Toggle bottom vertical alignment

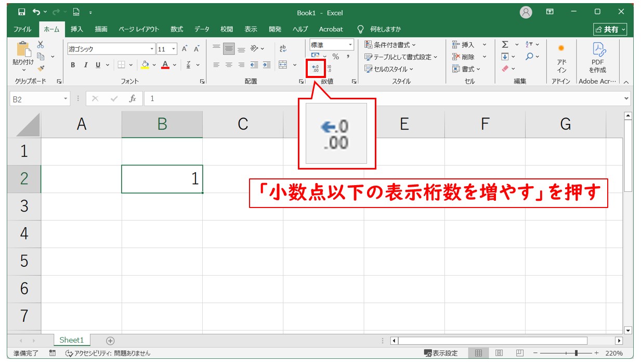coord(241,49)
